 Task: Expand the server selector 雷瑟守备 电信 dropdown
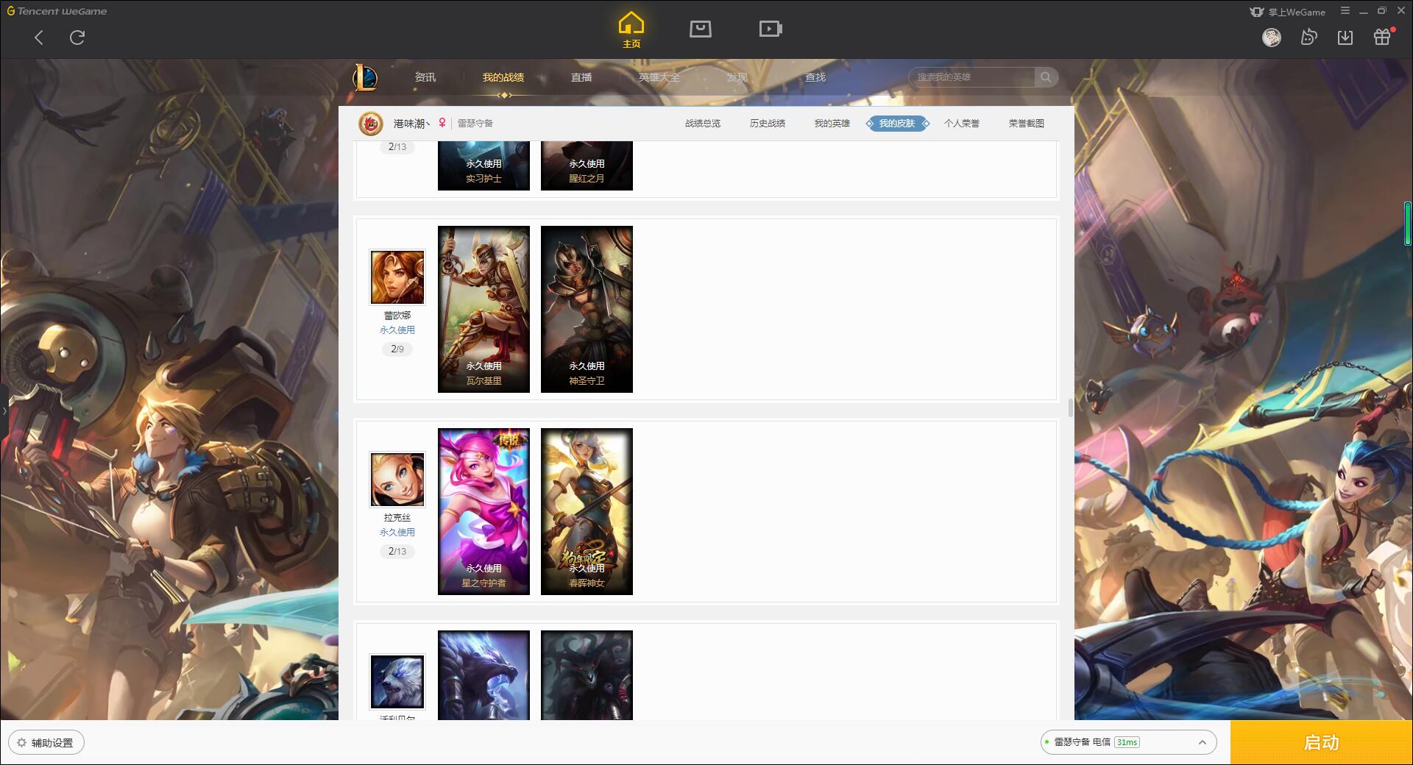click(1128, 742)
